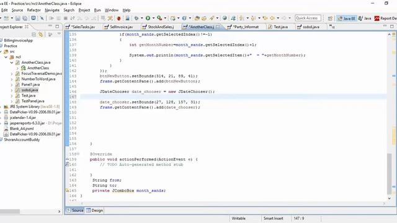Click the Save All icon
397x223 pixels.
25,18
